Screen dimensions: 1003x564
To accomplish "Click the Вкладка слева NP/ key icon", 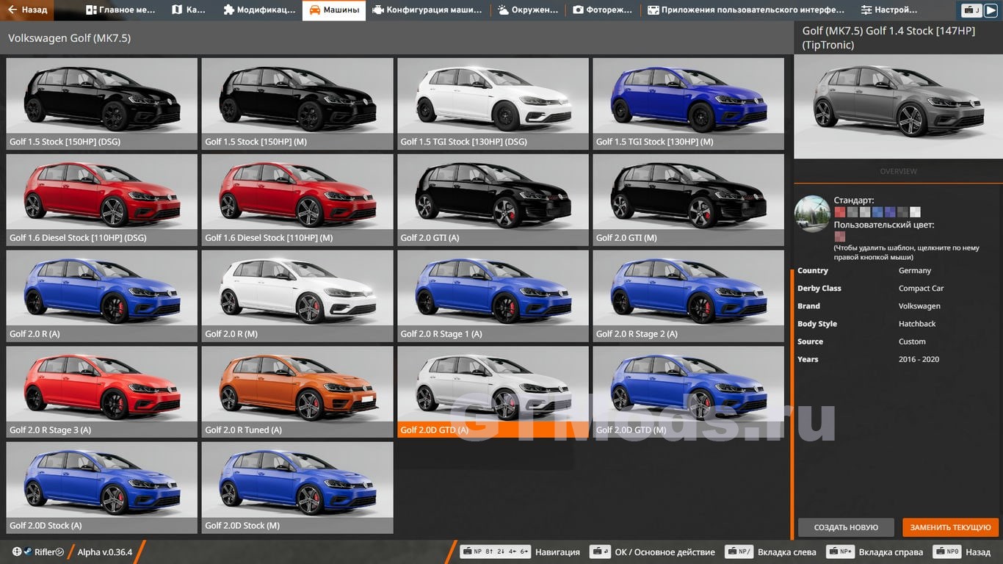I will point(739,552).
